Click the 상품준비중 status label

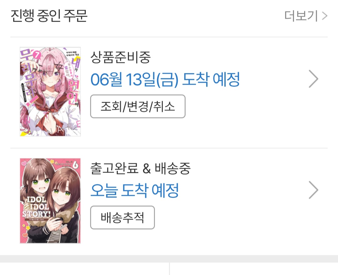[120, 57]
